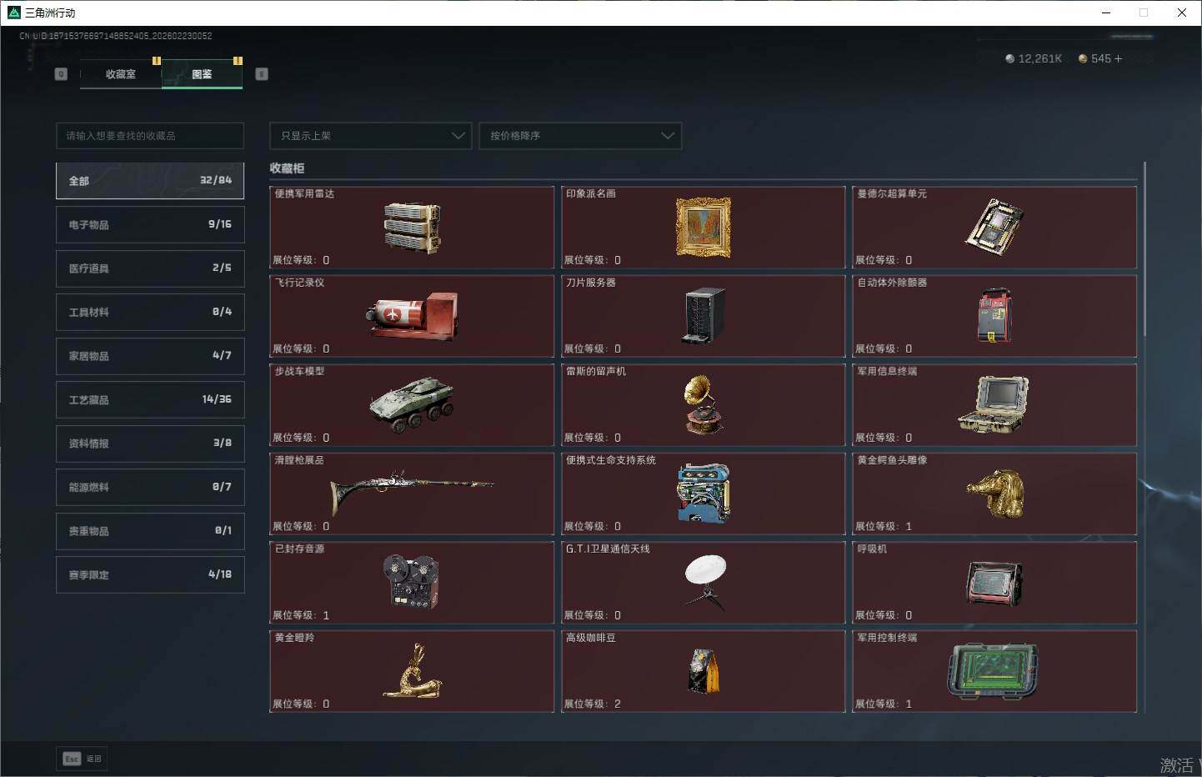Select the 工具材料 category
The height and width of the screenshot is (777, 1202).
[150, 312]
